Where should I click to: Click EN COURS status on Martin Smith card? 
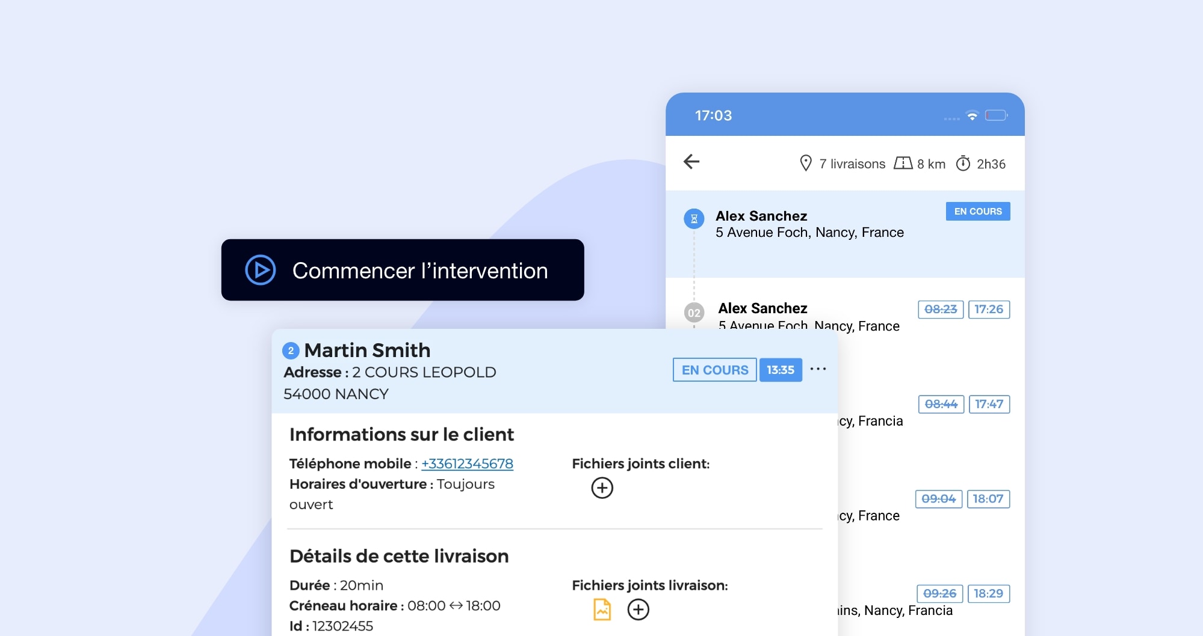(714, 370)
